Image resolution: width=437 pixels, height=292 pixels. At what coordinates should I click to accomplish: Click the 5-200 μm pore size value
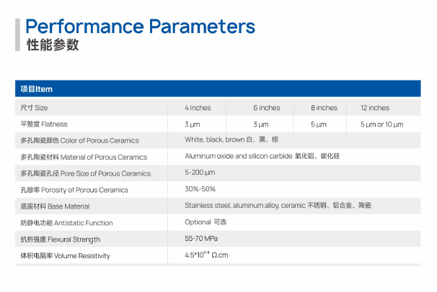(x=200, y=173)
